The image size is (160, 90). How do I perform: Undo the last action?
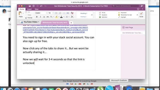tap(41, 6)
